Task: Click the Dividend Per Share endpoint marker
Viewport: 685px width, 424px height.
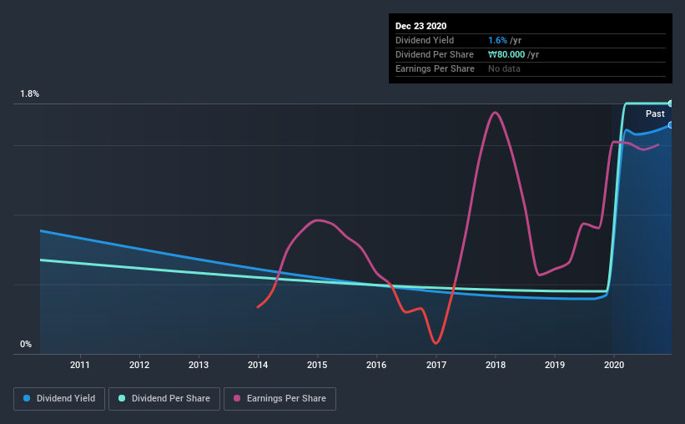Action: (x=670, y=103)
